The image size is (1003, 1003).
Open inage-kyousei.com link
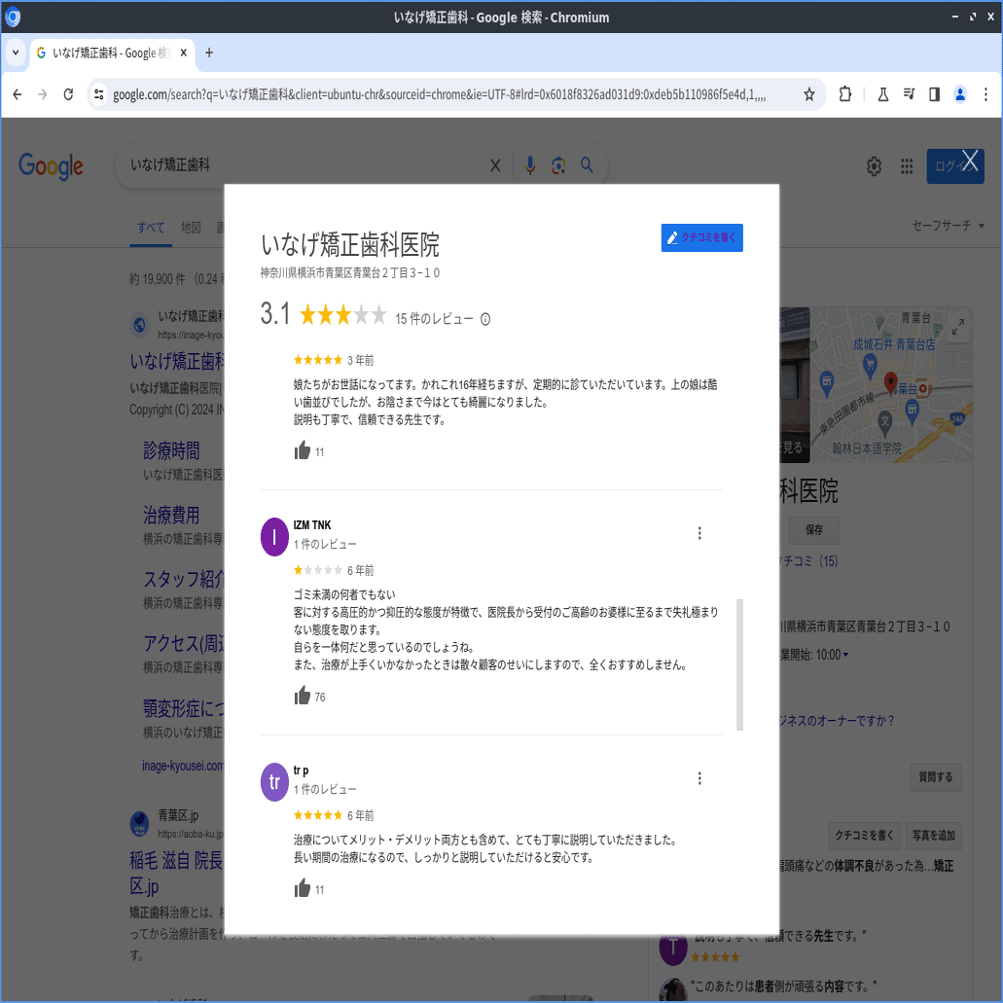(183, 766)
